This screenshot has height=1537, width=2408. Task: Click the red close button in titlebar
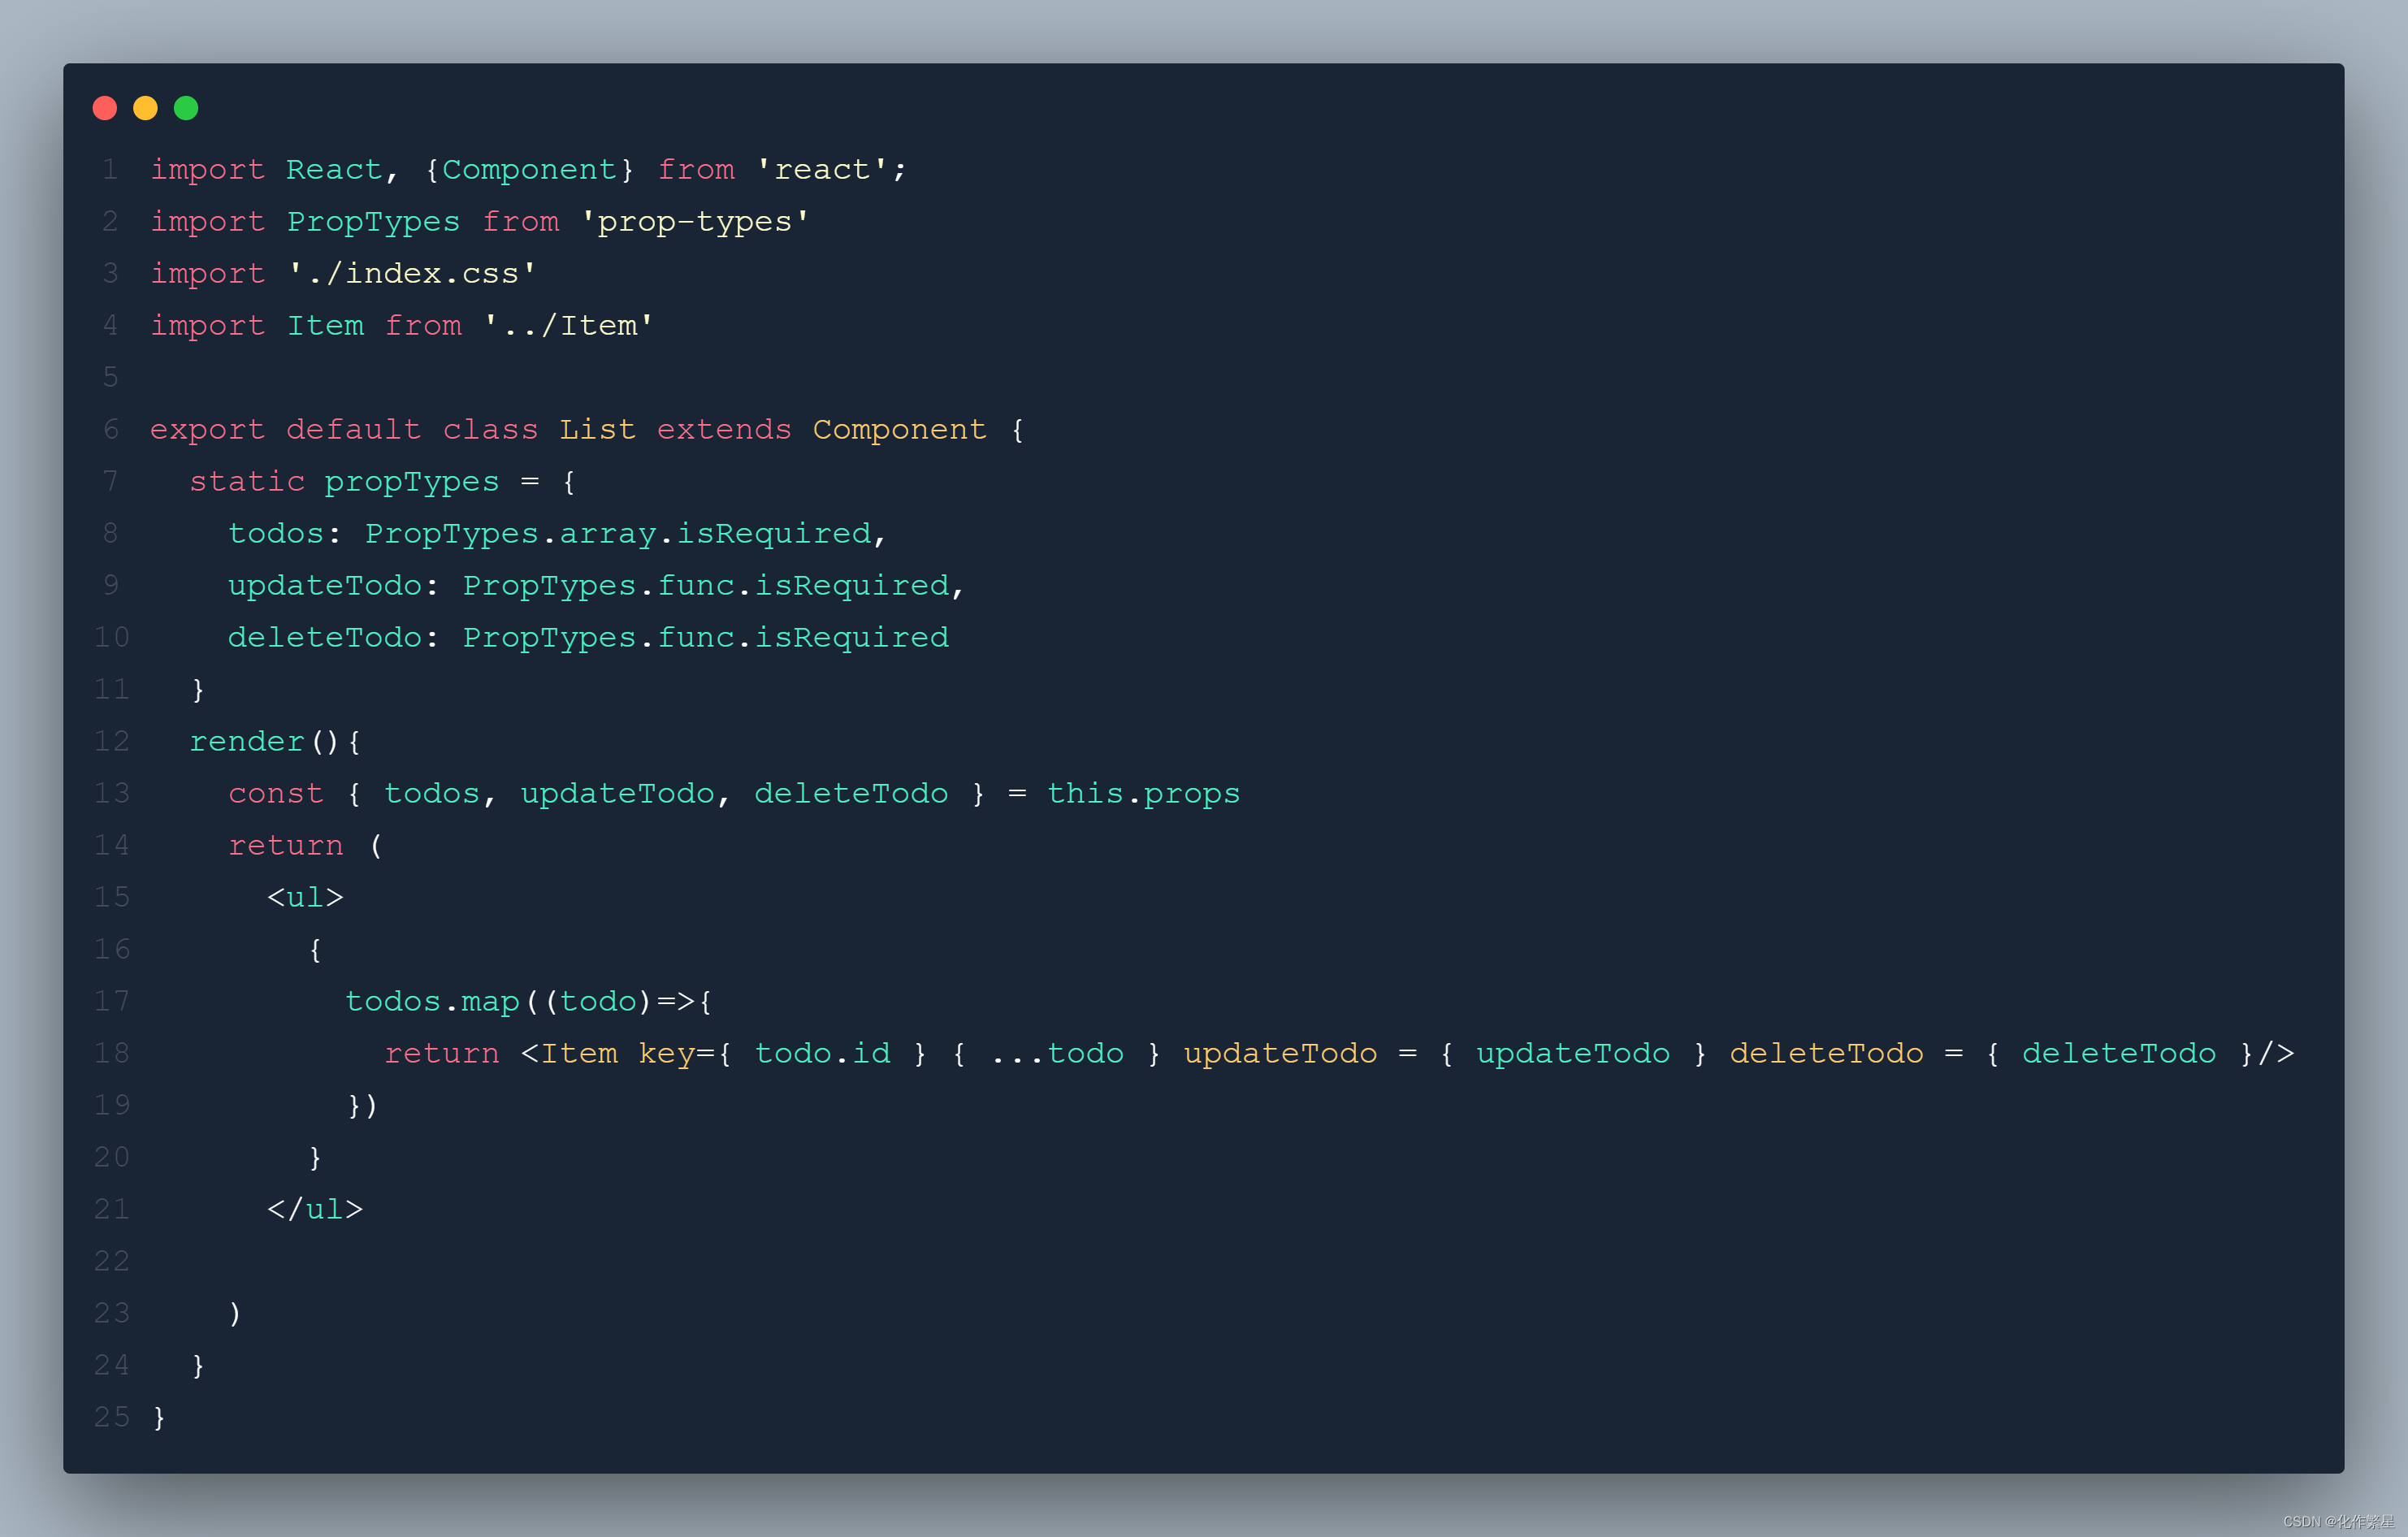tap(107, 109)
